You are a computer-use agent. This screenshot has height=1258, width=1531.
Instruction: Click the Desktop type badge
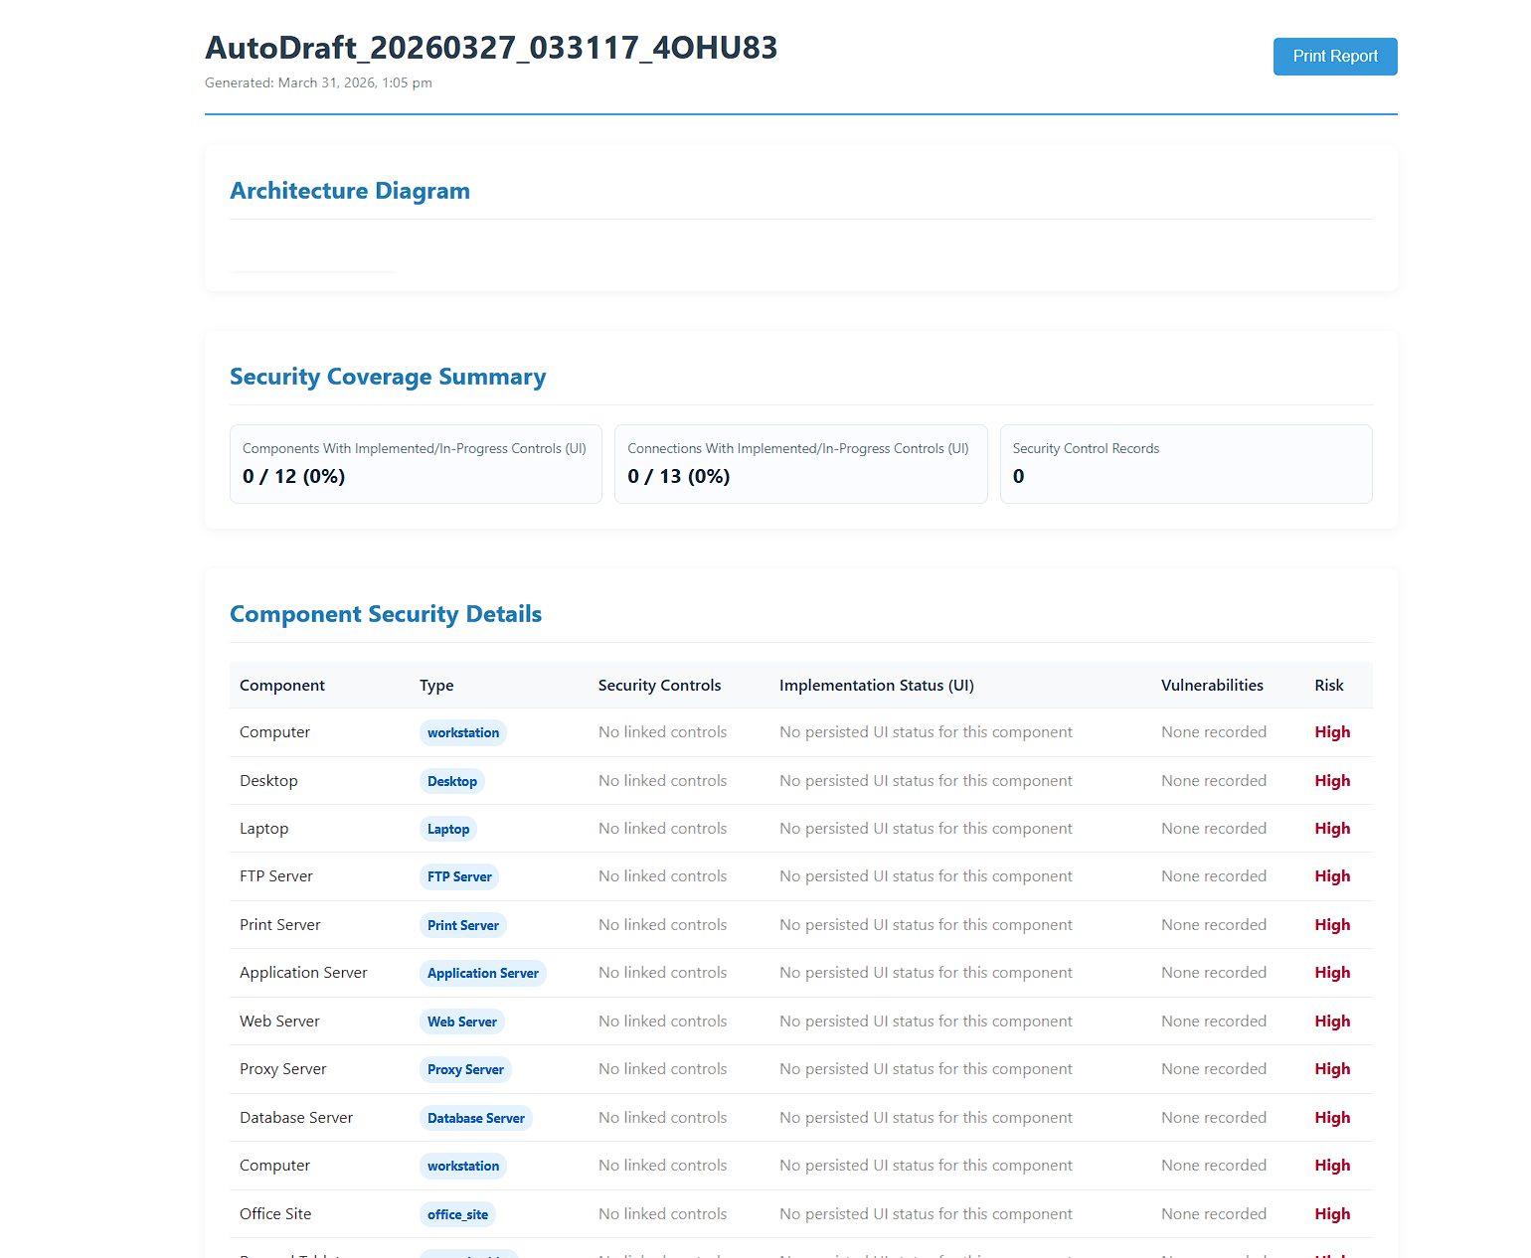[x=452, y=781]
